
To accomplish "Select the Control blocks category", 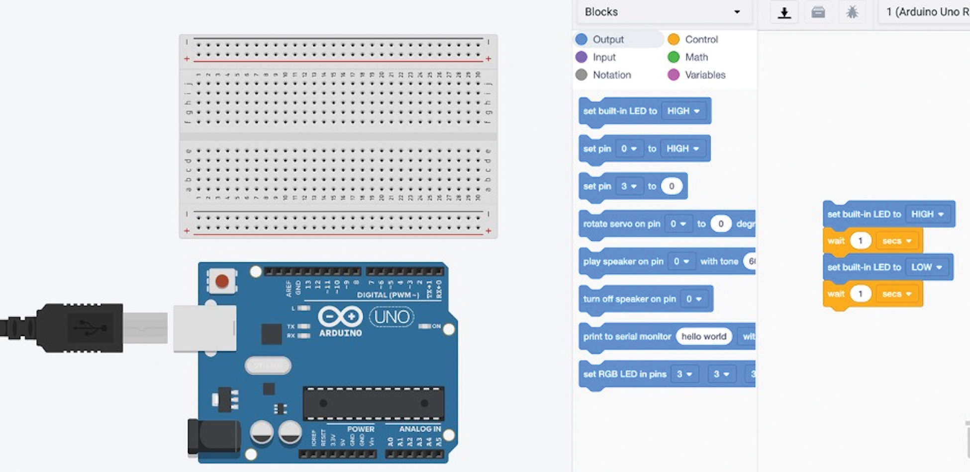I will coord(693,39).
